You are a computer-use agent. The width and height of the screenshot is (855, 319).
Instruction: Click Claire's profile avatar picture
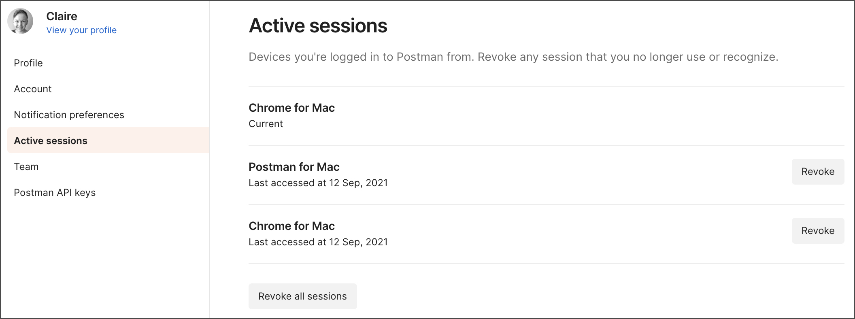(20, 21)
